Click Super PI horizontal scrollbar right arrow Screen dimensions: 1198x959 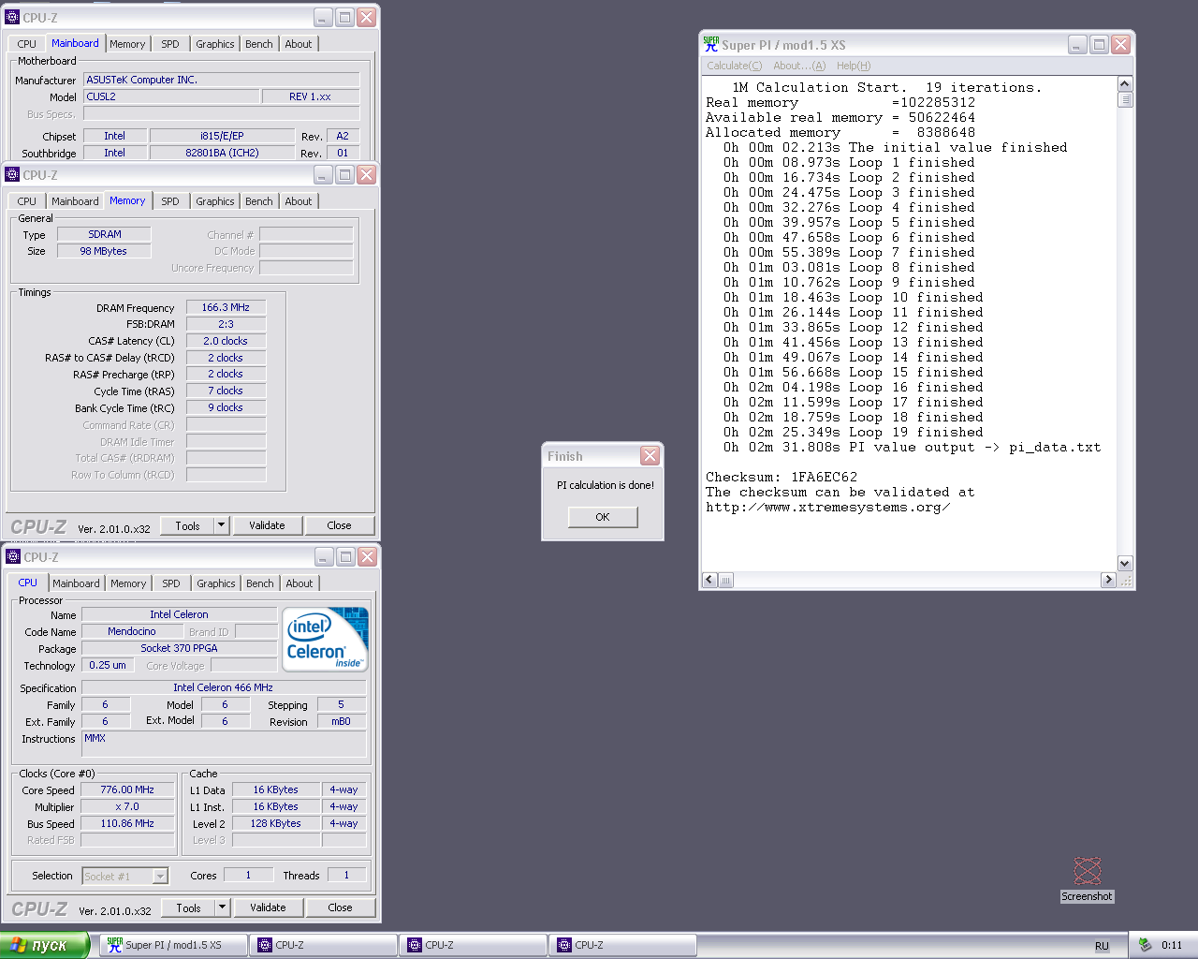[1108, 580]
